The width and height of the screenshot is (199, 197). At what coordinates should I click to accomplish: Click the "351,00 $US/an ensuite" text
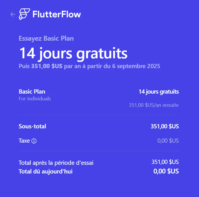point(154,105)
